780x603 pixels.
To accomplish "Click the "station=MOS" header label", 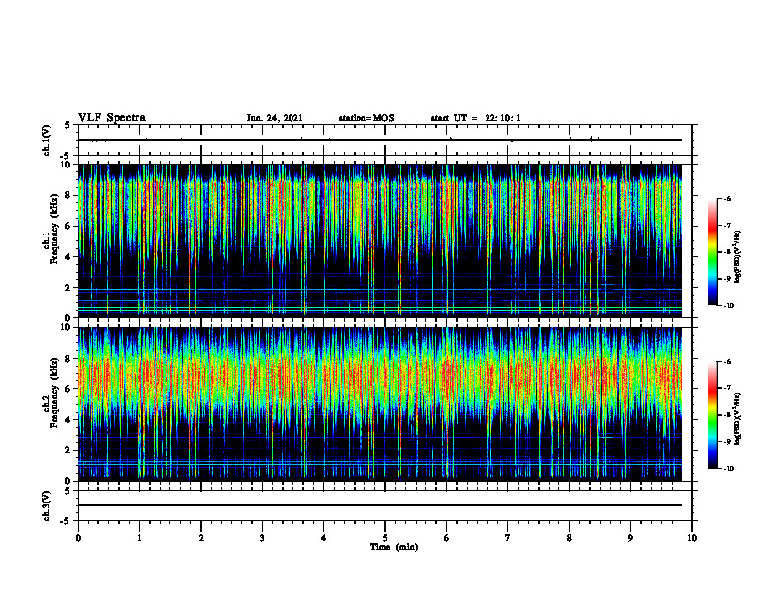I will [366, 118].
